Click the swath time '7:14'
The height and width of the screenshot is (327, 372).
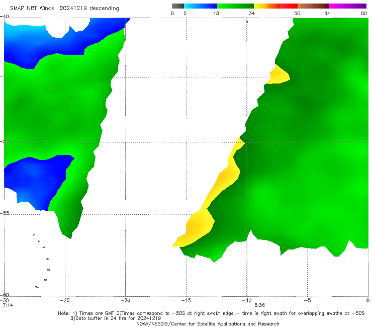8,305
